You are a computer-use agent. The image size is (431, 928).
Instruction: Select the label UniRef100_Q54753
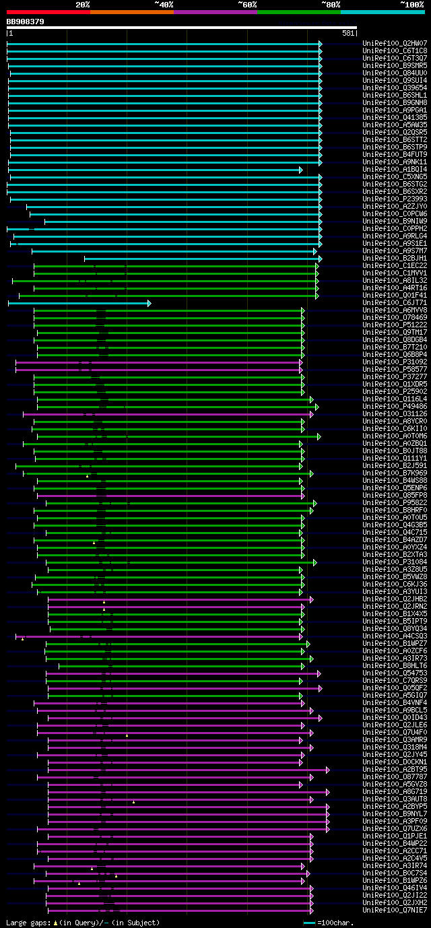pos(395,673)
